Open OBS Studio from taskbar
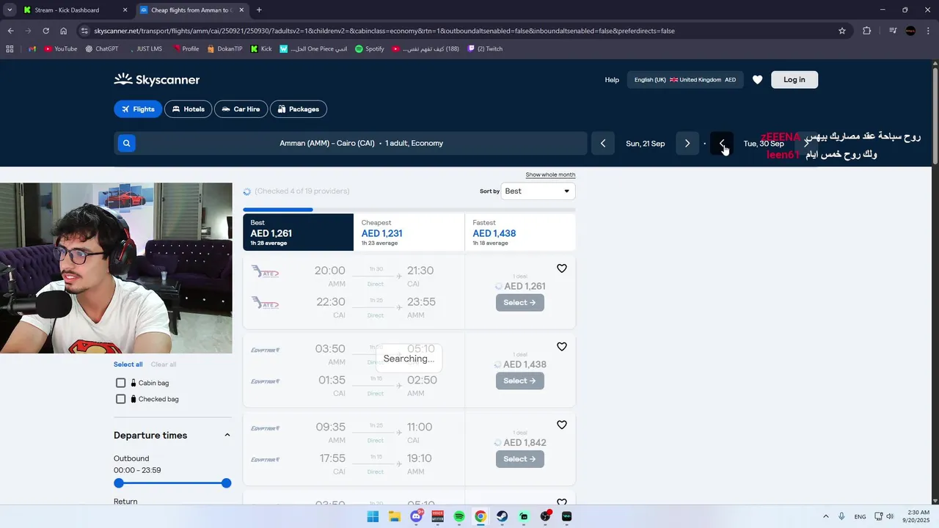The height and width of the screenshot is (528, 939). point(545,516)
